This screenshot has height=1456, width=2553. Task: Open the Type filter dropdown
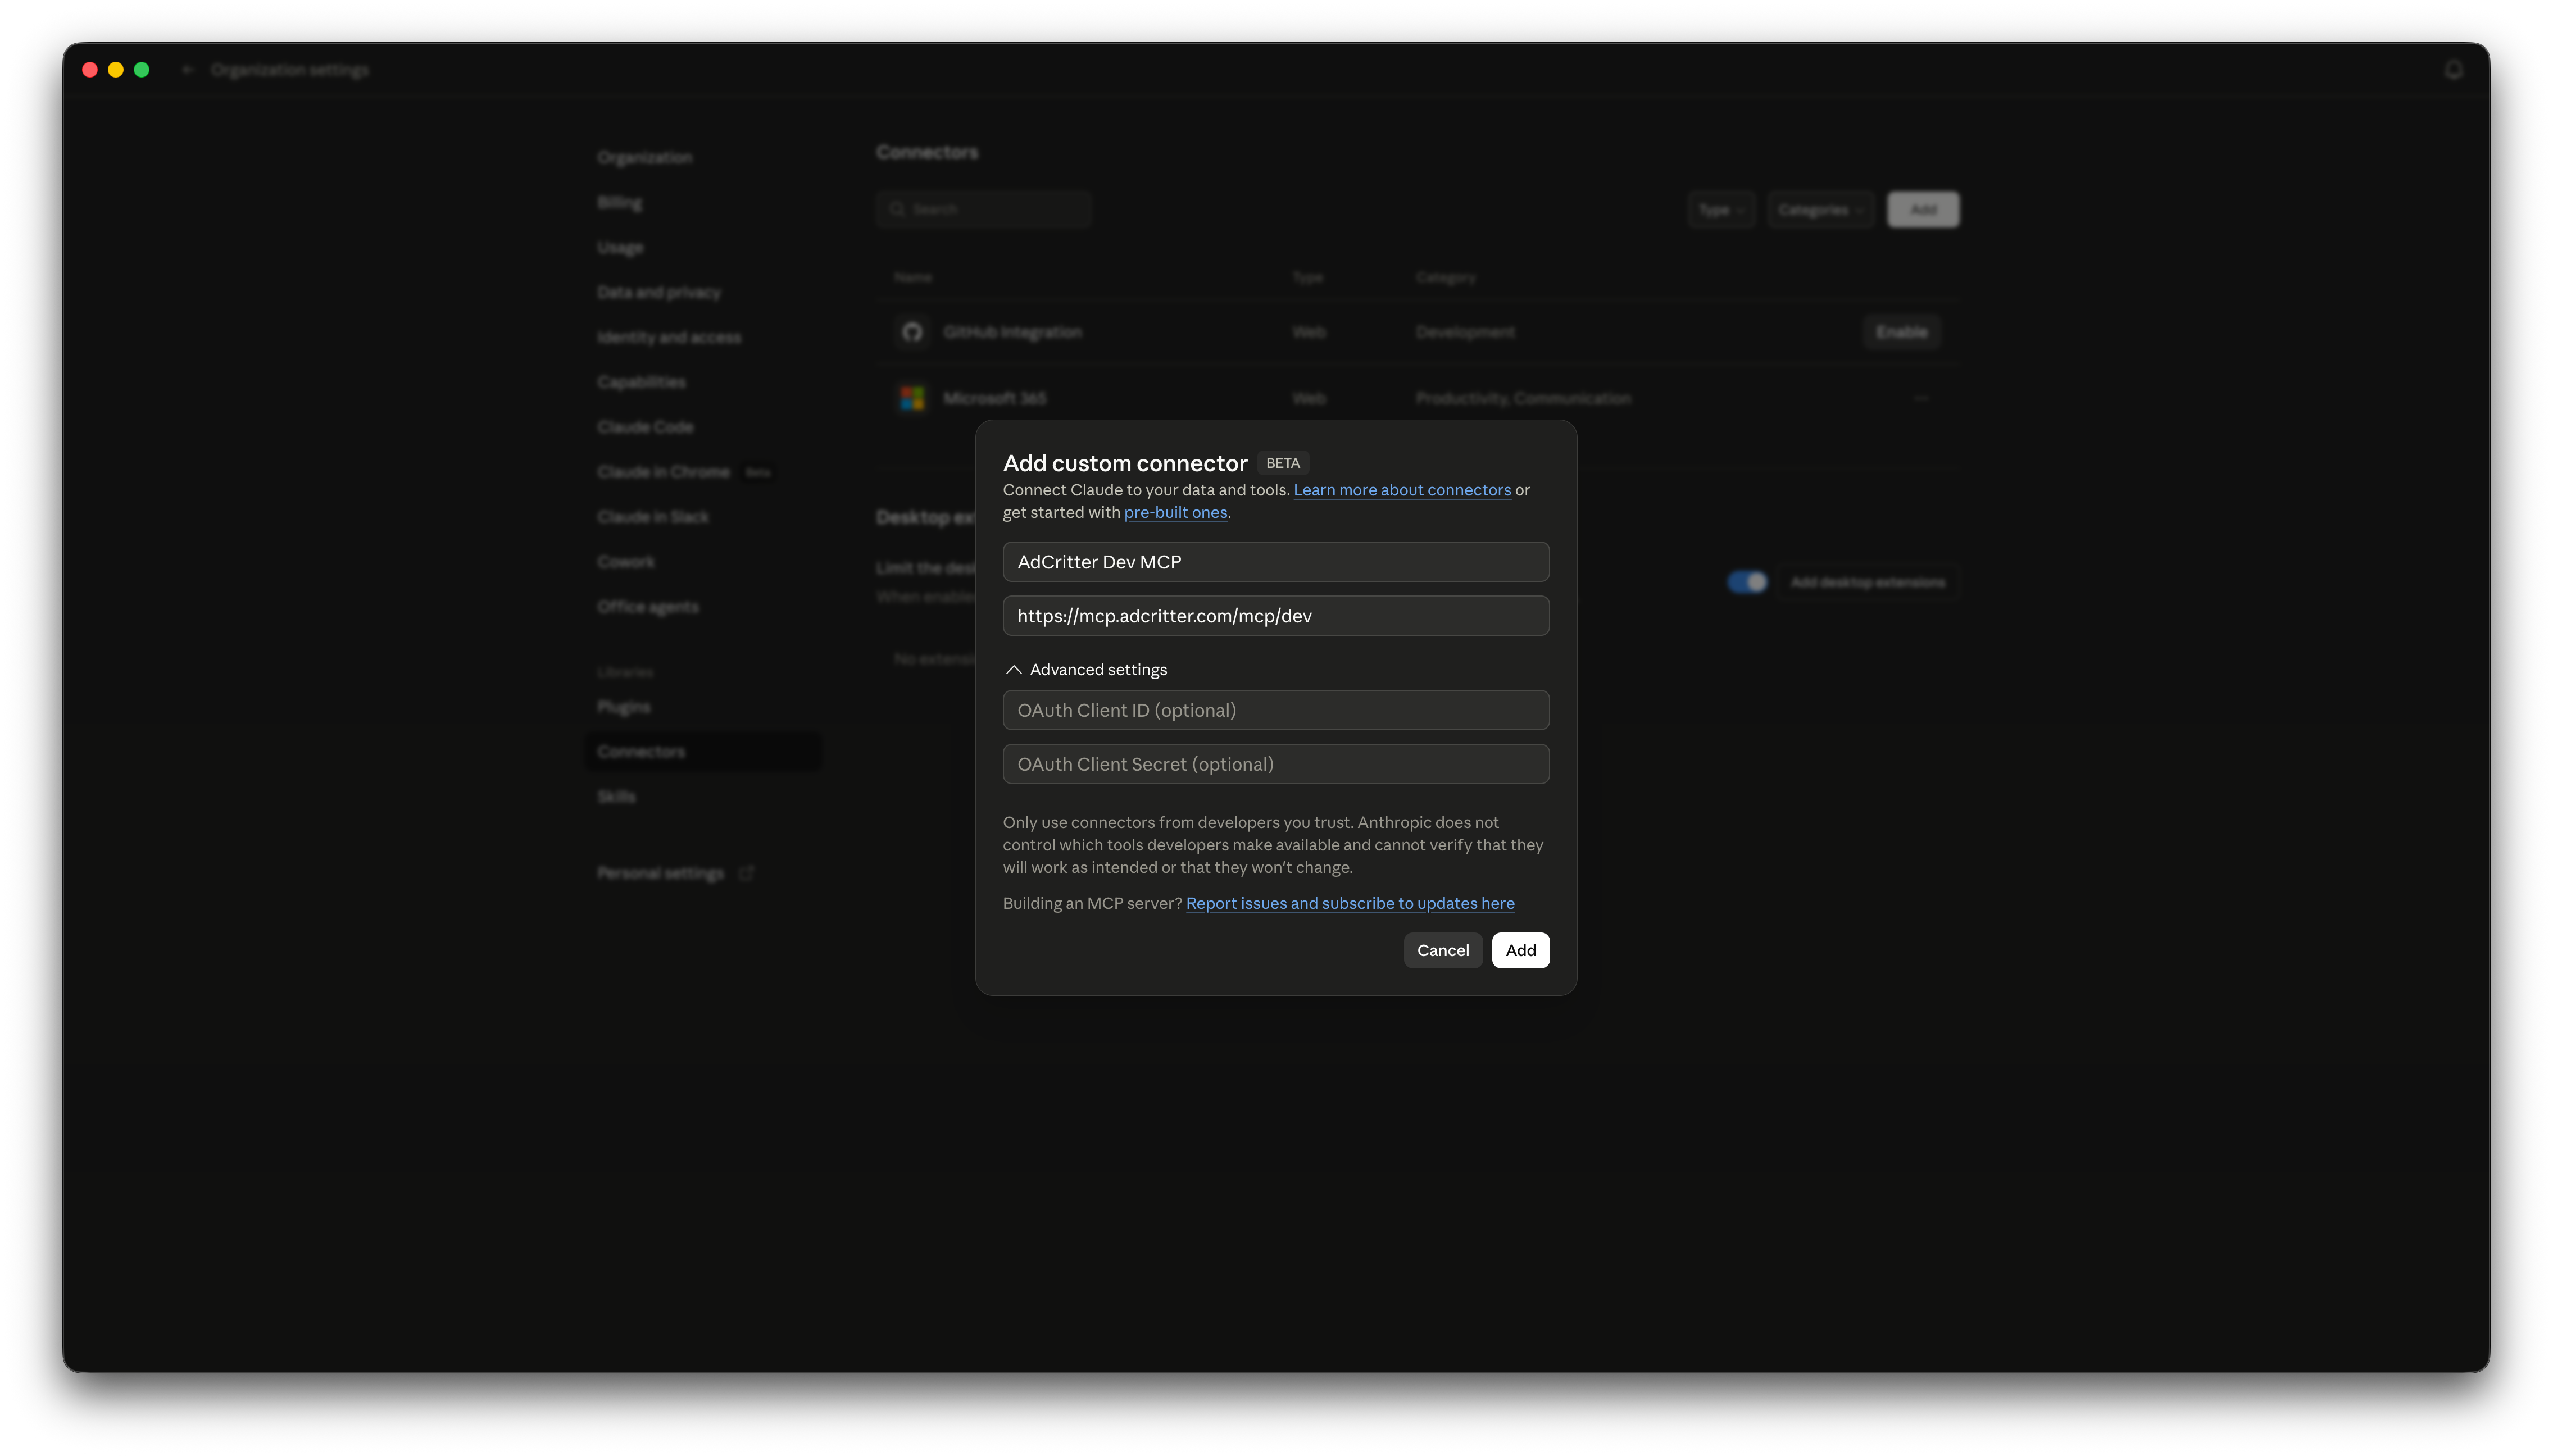pyautogui.click(x=1721, y=210)
